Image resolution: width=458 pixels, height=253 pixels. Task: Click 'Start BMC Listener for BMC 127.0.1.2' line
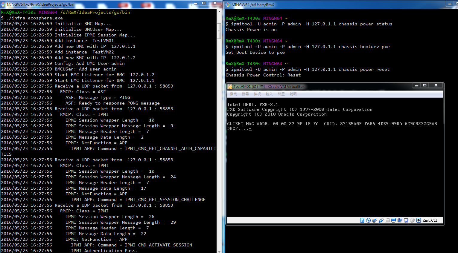tap(78, 75)
